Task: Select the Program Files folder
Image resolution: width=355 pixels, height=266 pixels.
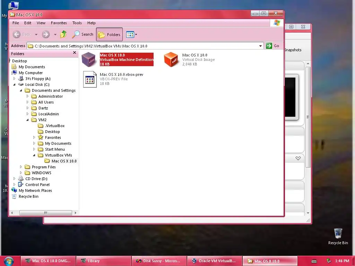Action: click(x=44, y=167)
